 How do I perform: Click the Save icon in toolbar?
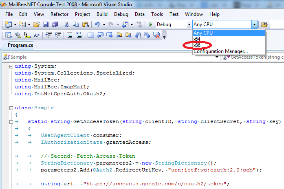[45, 25]
